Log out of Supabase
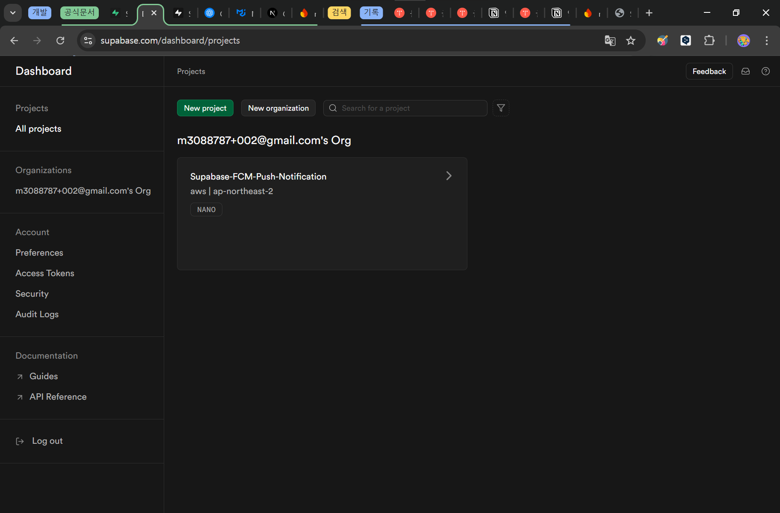Screen dimensions: 780x513 [47, 441]
